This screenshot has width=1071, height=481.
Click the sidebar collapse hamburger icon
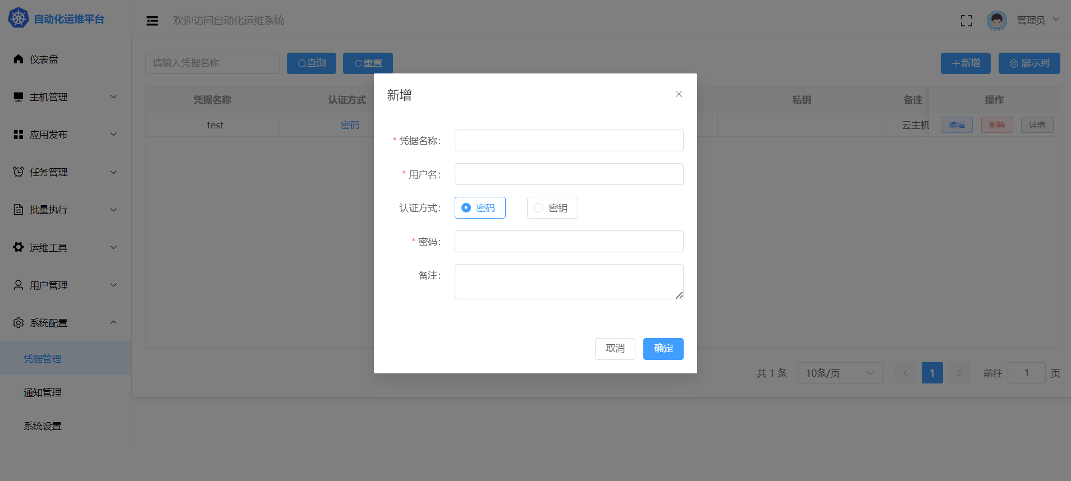pos(152,21)
